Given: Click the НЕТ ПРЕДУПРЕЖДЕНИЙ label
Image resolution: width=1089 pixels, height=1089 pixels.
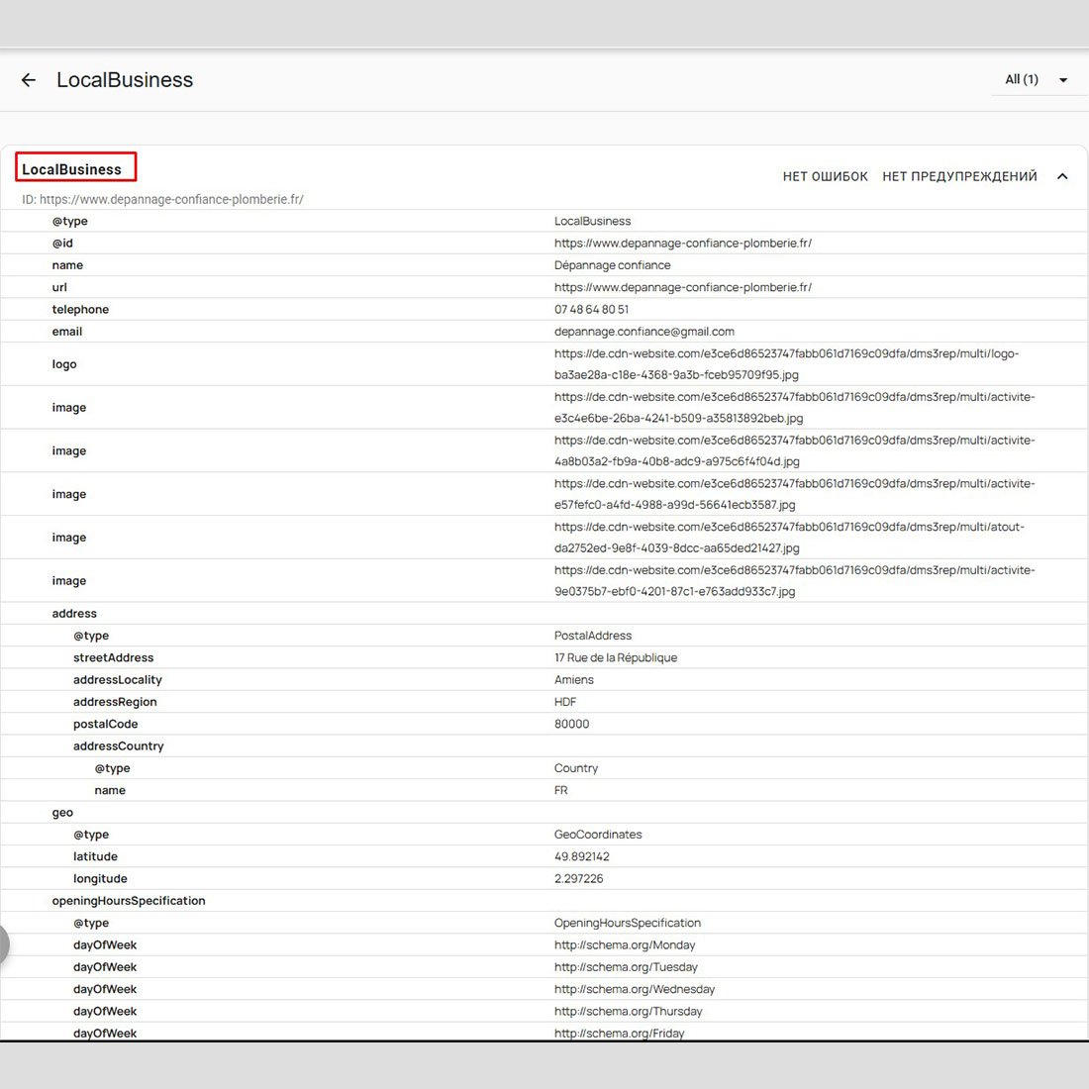Looking at the screenshot, I should 959,176.
